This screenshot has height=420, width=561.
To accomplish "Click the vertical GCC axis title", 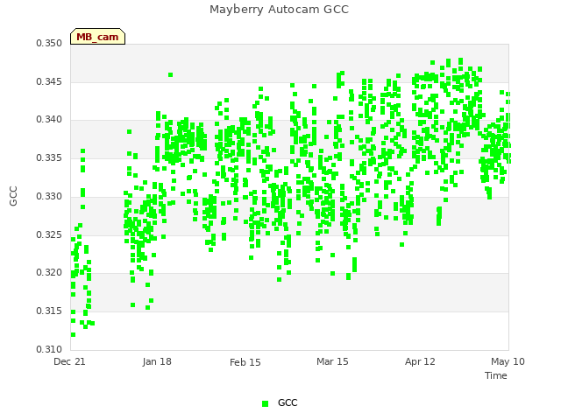I will point(13,196).
